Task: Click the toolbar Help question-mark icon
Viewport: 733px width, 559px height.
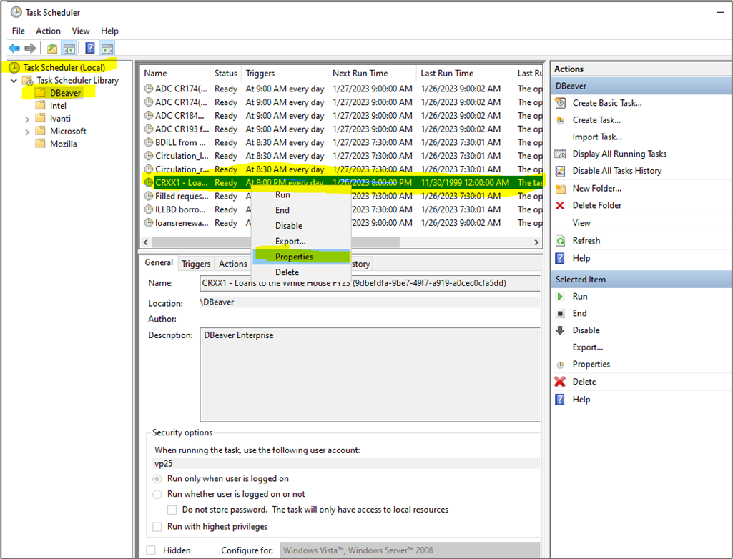Action: point(90,48)
